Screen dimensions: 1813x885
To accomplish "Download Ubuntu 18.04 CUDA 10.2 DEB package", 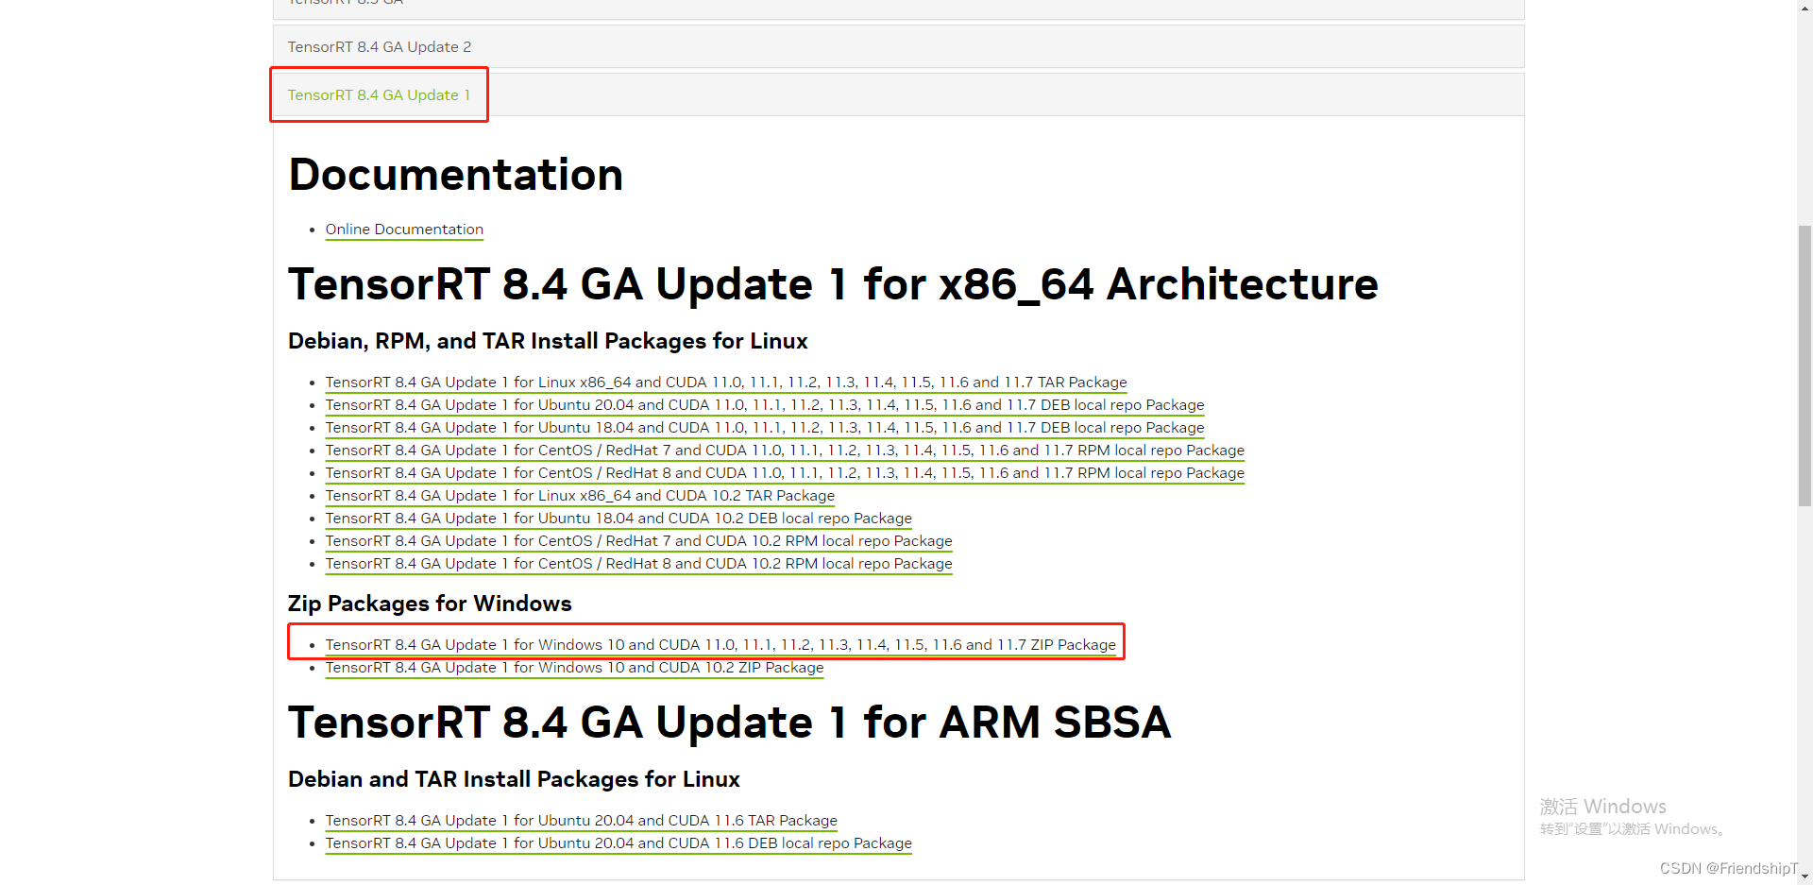I will (618, 519).
